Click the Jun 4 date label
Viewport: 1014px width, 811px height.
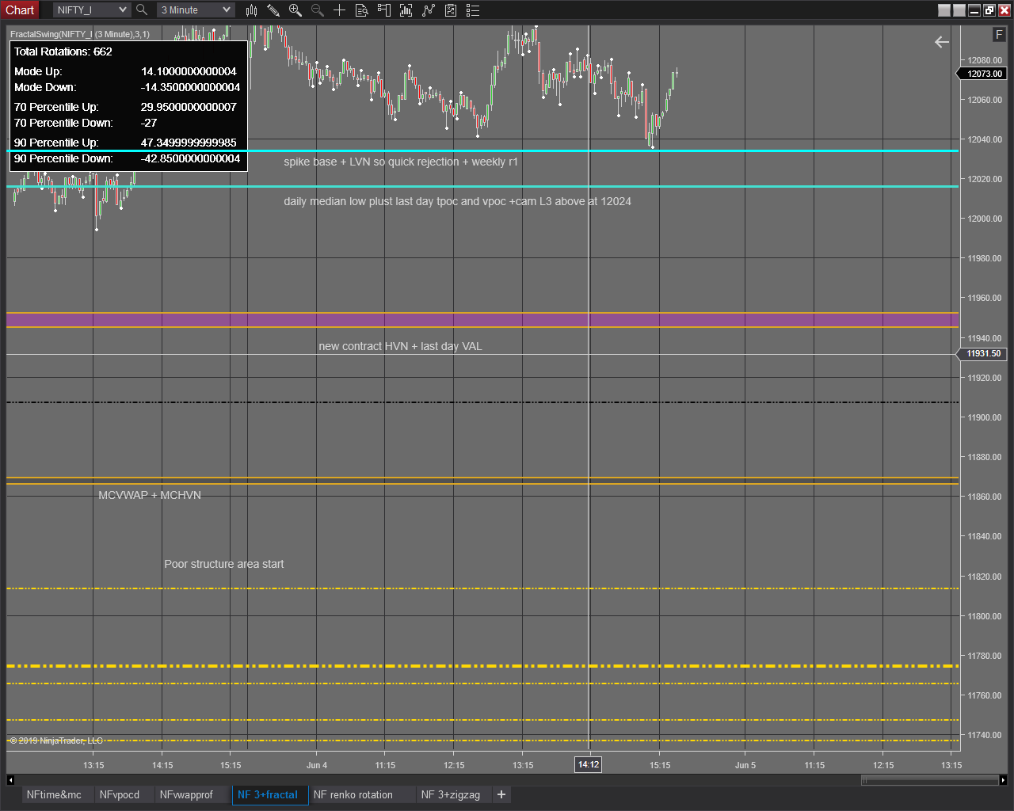click(x=317, y=765)
